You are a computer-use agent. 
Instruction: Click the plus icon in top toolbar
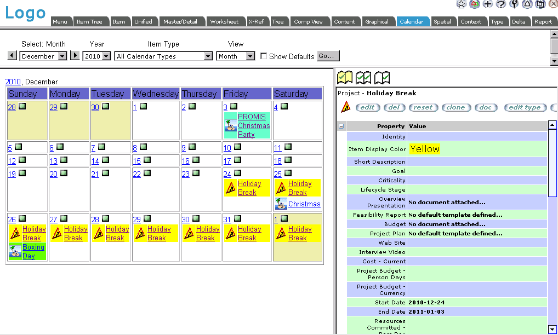coord(487,4)
